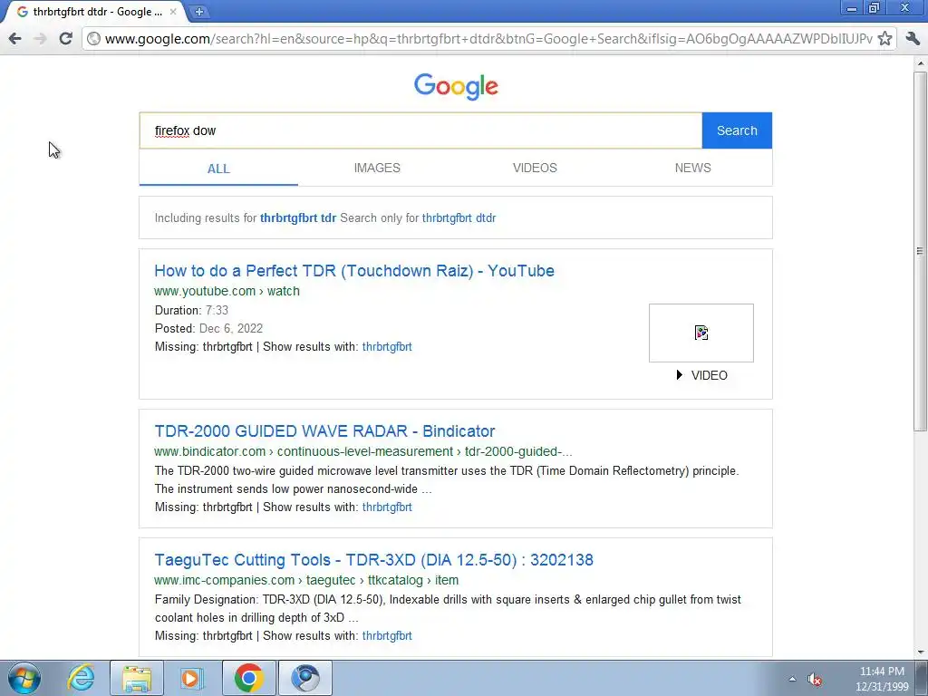Click the www.imc-companies.com breadcrumb URL
Image resolution: width=928 pixels, height=696 pixels.
[306, 580]
